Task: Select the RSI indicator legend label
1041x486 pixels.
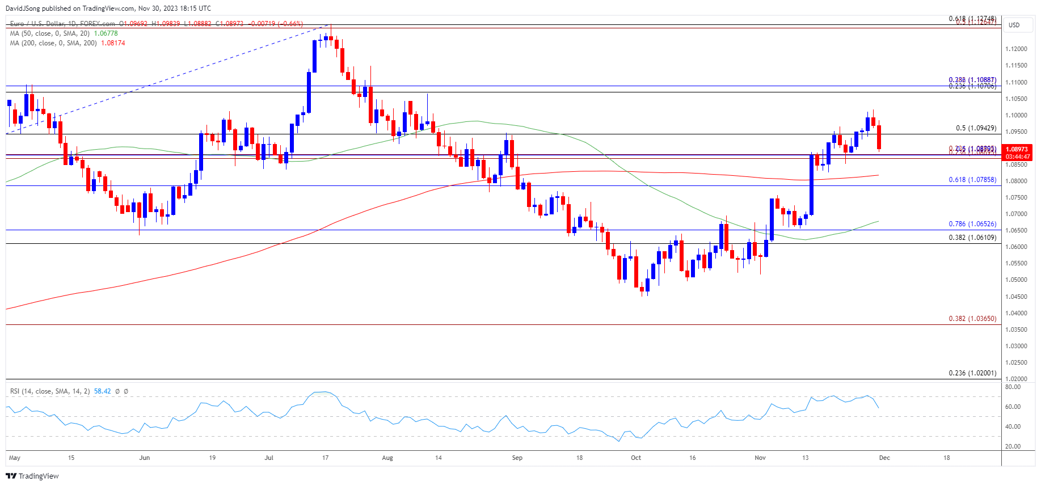Action: [x=49, y=391]
